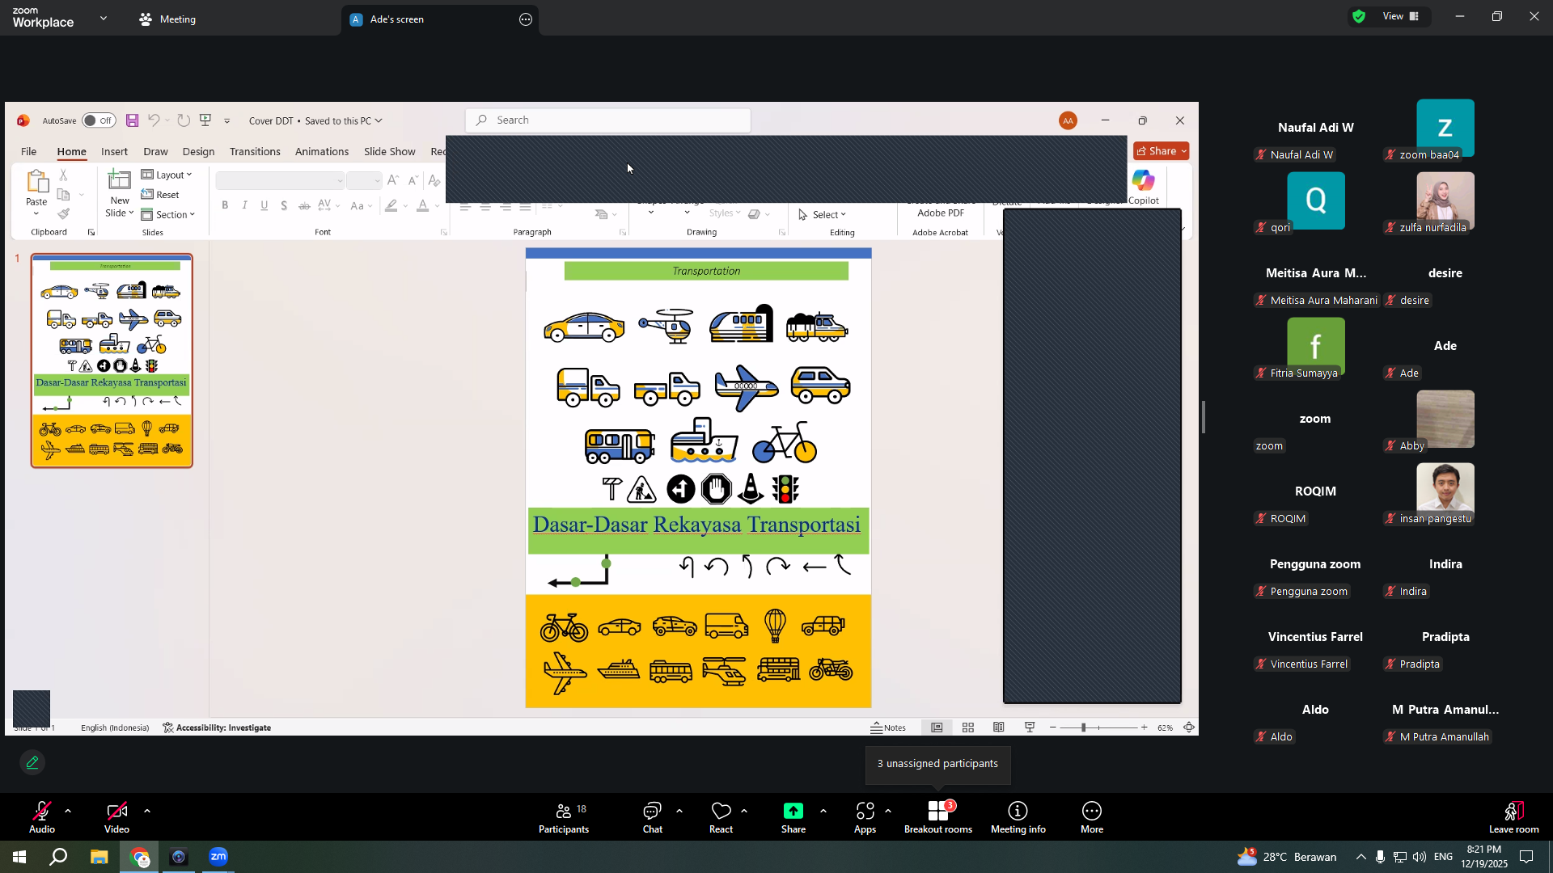Start presentation from beginning icon
Image resolution: width=1553 pixels, height=873 pixels.
(205, 120)
